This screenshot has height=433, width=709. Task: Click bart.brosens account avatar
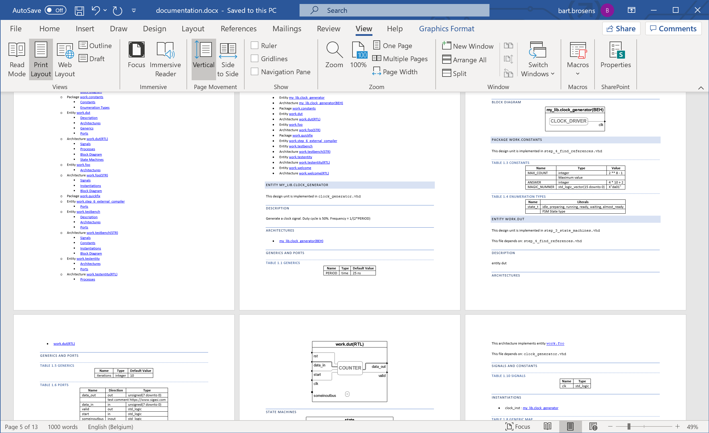(x=607, y=11)
